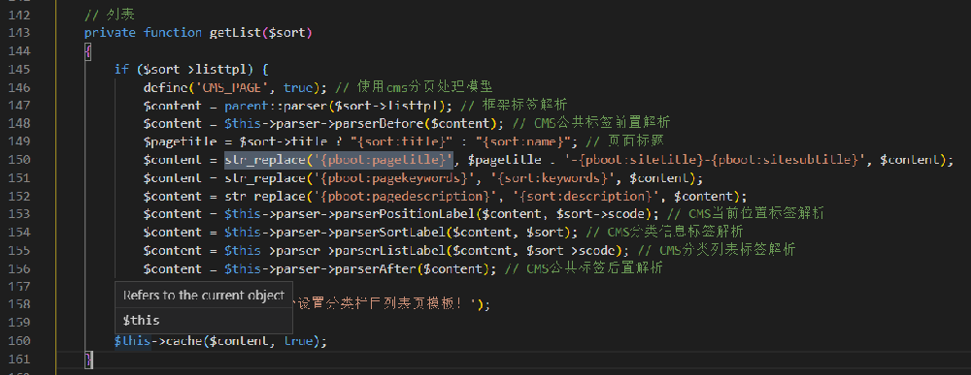Screen dimensions: 971x375
Task: Click line number 161 in the gutter
Action: (18, 359)
